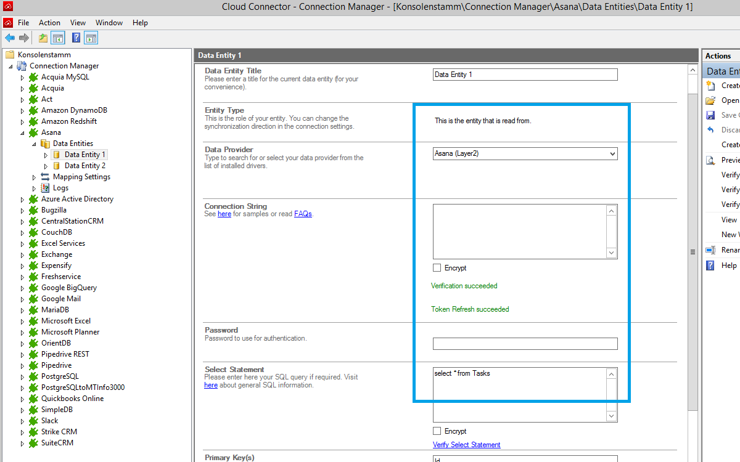Click the Help question mark toolbar icon
Screen dimensions: 740x462
click(x=76, y=38)
